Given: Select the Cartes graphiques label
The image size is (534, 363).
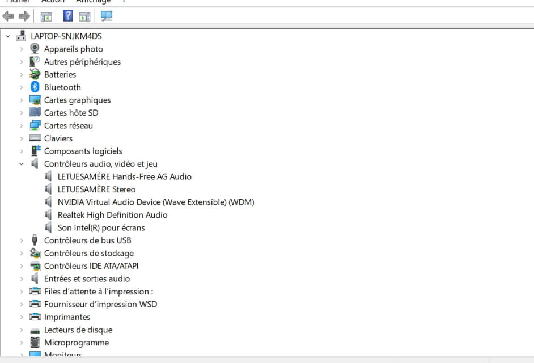Looking at the screenshot, I should [78, 100].
